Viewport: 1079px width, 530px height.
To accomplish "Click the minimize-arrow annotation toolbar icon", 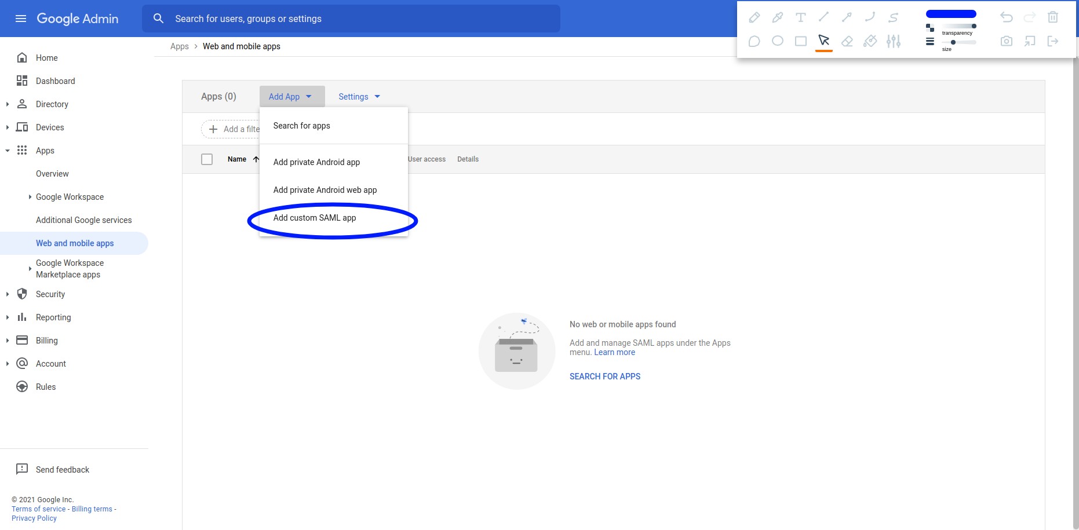I will [1030, 41].
